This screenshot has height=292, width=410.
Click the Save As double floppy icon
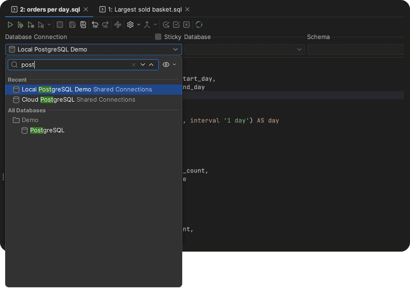point(83,25)
